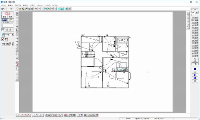Viewport: 200px width, 120px height.
Task: Toggle the checkbox beside the 伸縮・回転 button
Action: (x=11, y=43)
